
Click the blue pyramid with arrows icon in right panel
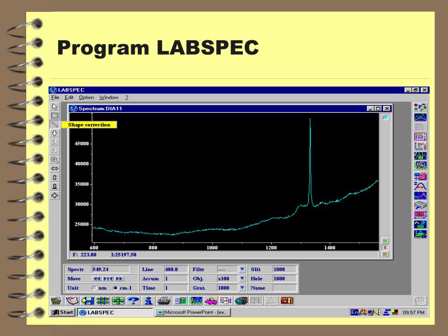coord(420,234)
